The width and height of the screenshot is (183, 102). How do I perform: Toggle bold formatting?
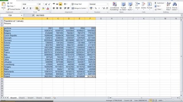(24, 8)
